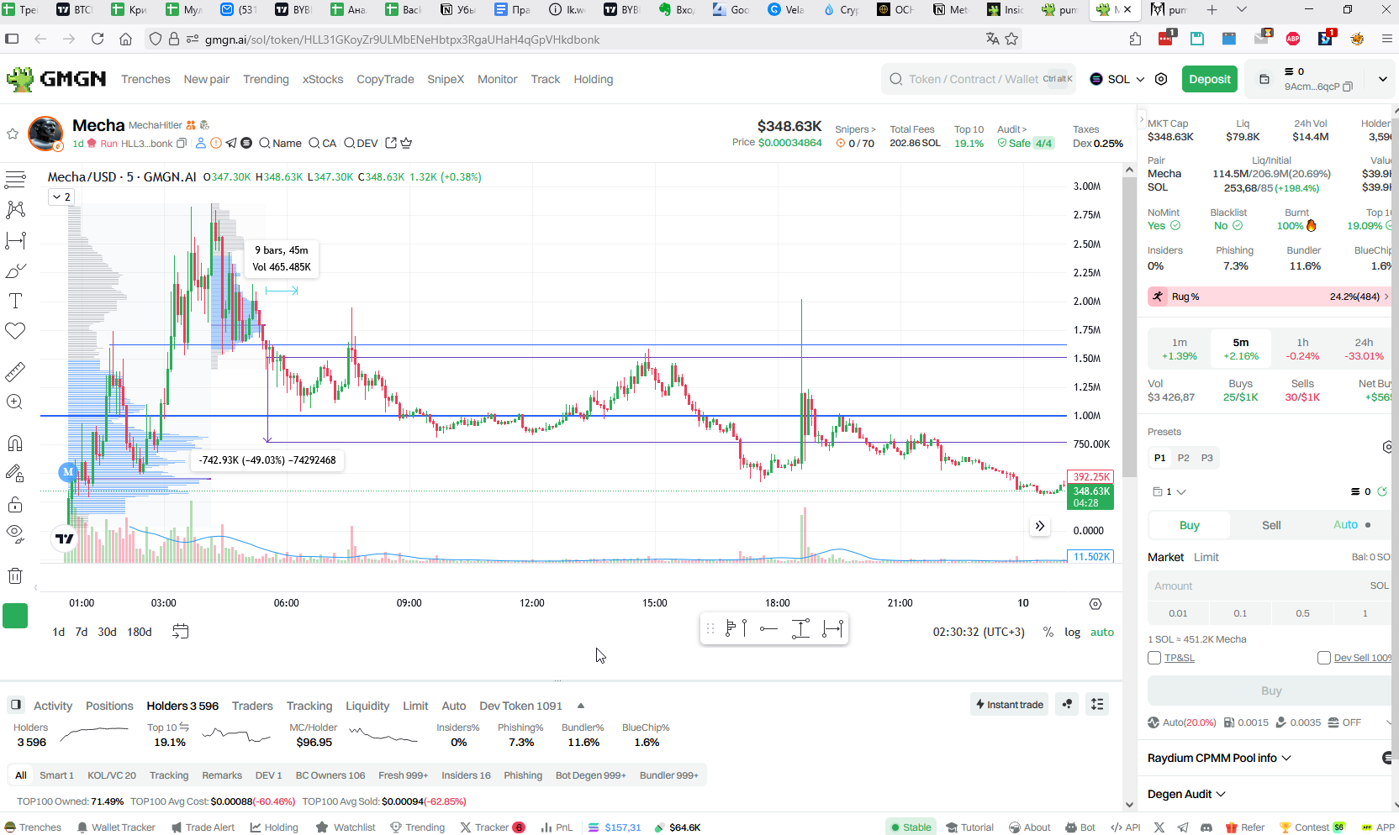Select the magnet mode tool

pyautogui.click(x=15, y=443)
